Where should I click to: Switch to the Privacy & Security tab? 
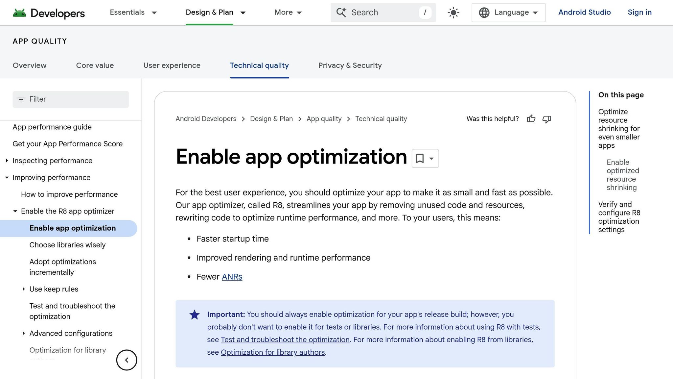point(350,65)
